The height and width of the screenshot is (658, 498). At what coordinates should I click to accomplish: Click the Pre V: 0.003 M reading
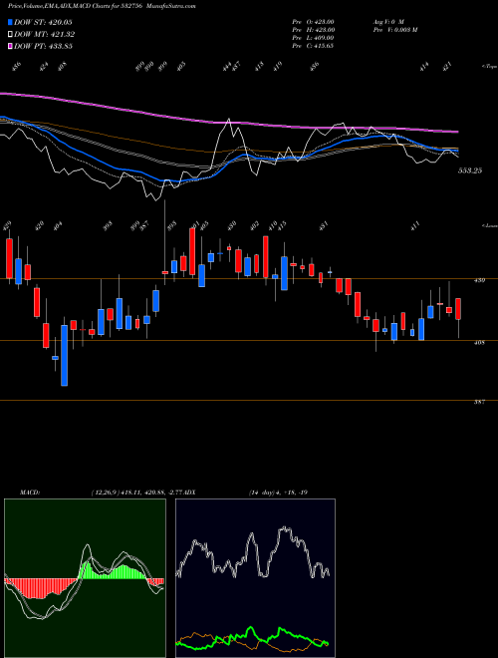coord(394,30)
